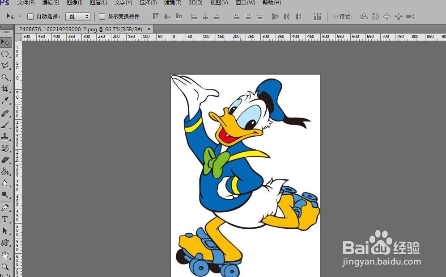Screen dimensions: 446x277
Task: Enable 自动选择 checkbox
Action: click(x=30, y=17)
